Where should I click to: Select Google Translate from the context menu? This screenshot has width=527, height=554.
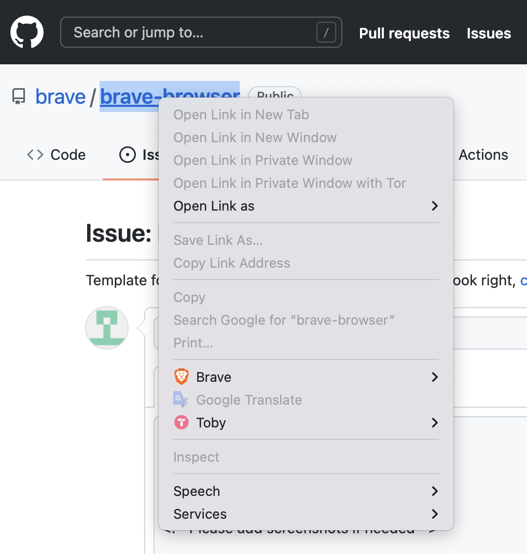pyautogui.click(x=248, y=399)
